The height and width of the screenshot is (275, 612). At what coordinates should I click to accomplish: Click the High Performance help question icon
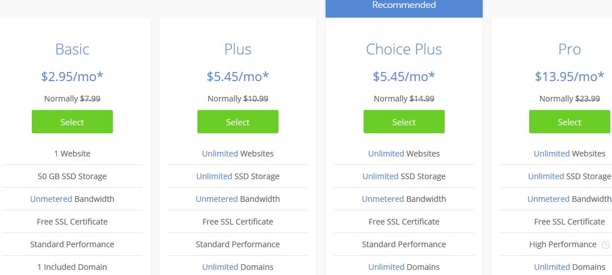pos(605,245)
